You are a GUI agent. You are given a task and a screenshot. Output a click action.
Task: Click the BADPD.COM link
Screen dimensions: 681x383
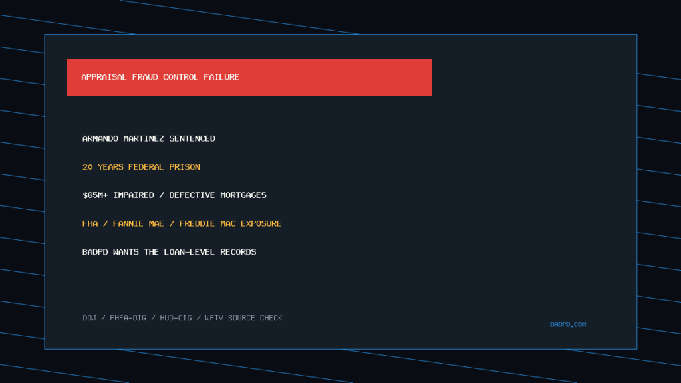pyautogui.click(x=568, y=324)
